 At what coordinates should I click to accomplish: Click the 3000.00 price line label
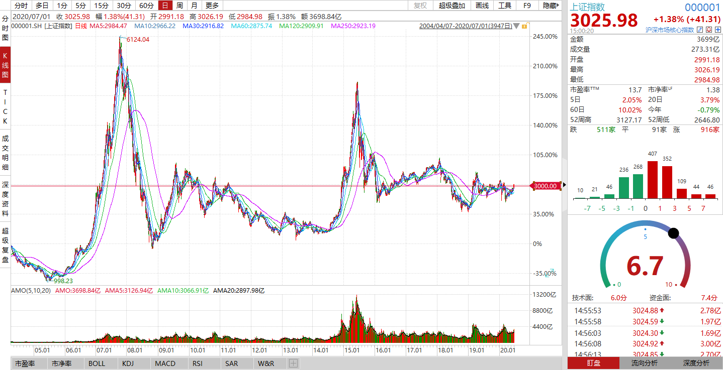point(546,186)
